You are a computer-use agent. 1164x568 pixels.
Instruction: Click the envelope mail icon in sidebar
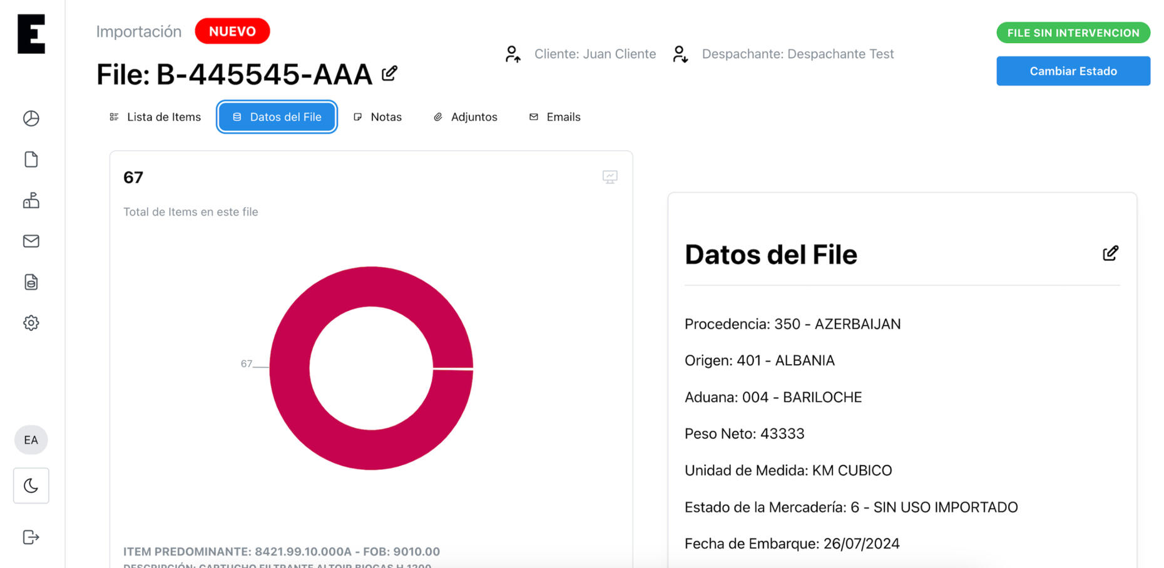31,241
